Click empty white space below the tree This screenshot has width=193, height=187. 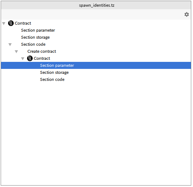(x=96, y=133)
